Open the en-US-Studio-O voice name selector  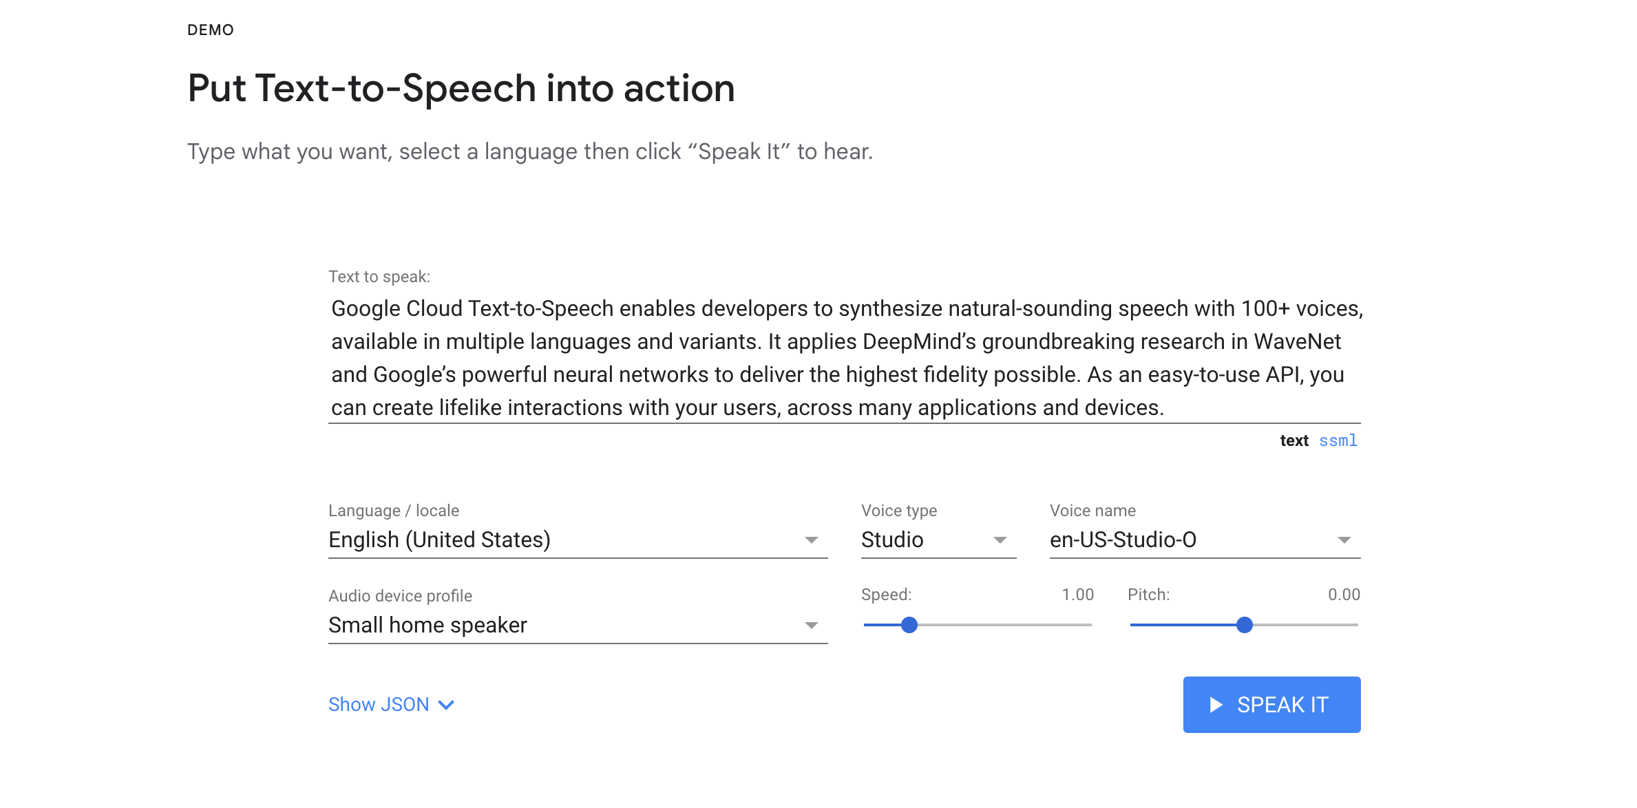coord(1184,540)
